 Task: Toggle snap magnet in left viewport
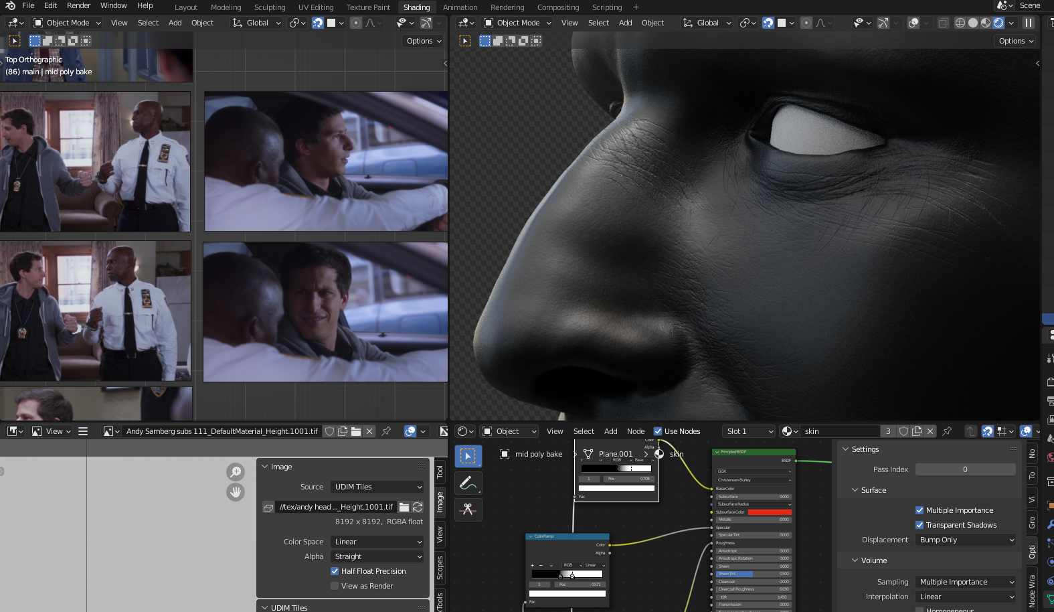[318, 23]
